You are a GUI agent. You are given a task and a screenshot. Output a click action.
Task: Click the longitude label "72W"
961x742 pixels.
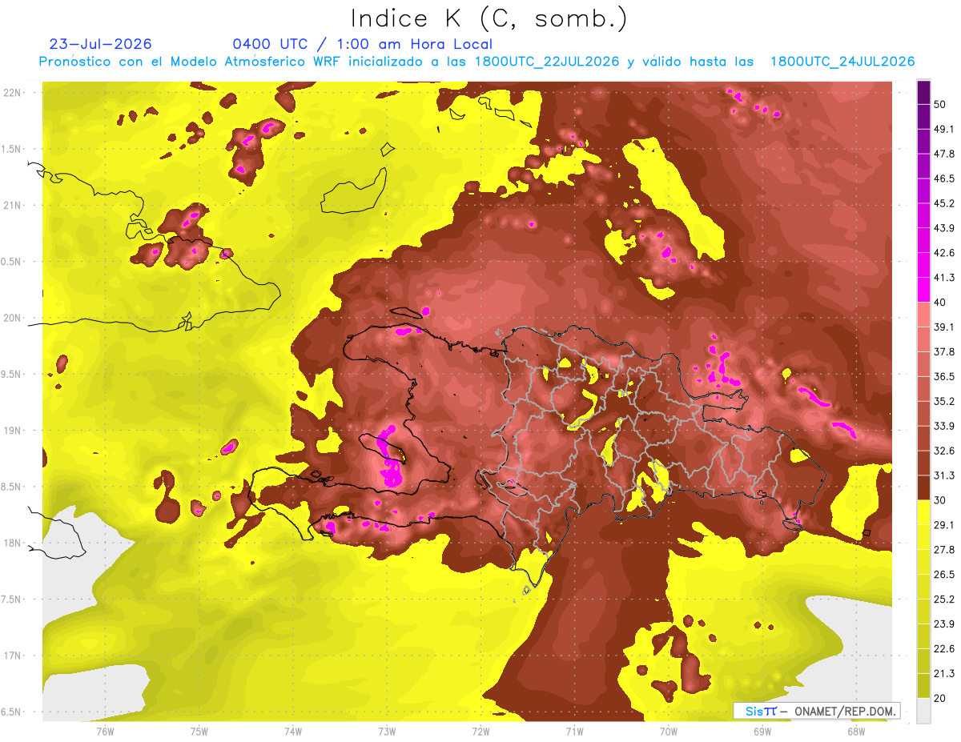(480, 731)
